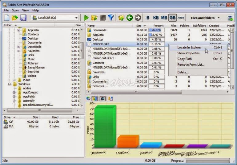237x165 pixels.
Task: Open the blue funnel filter tool
Action: point(111,18)
